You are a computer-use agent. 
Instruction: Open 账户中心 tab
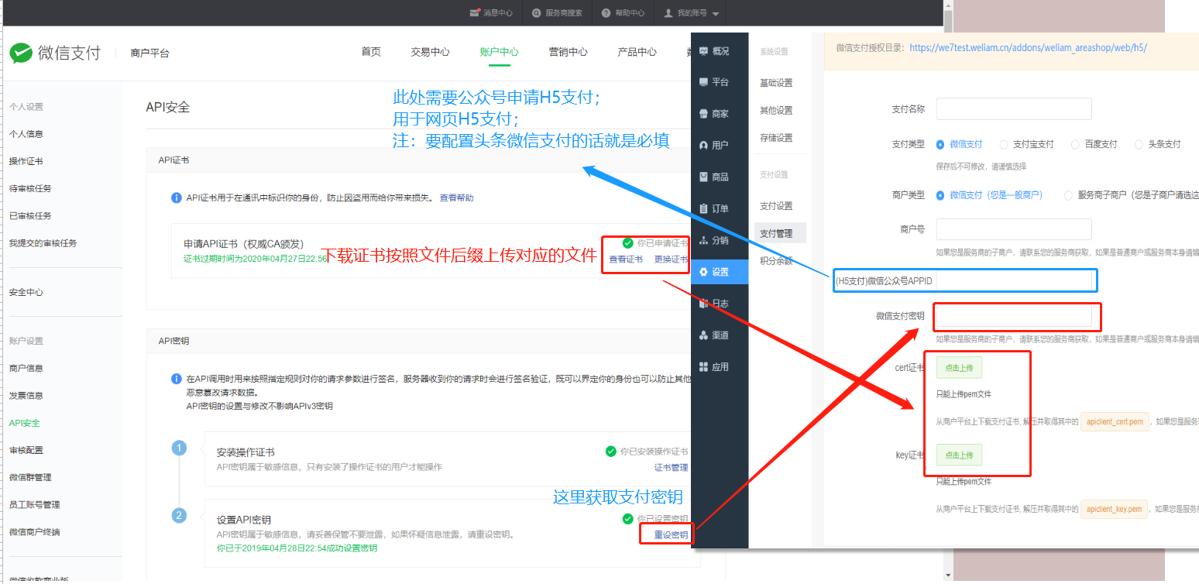500,52
